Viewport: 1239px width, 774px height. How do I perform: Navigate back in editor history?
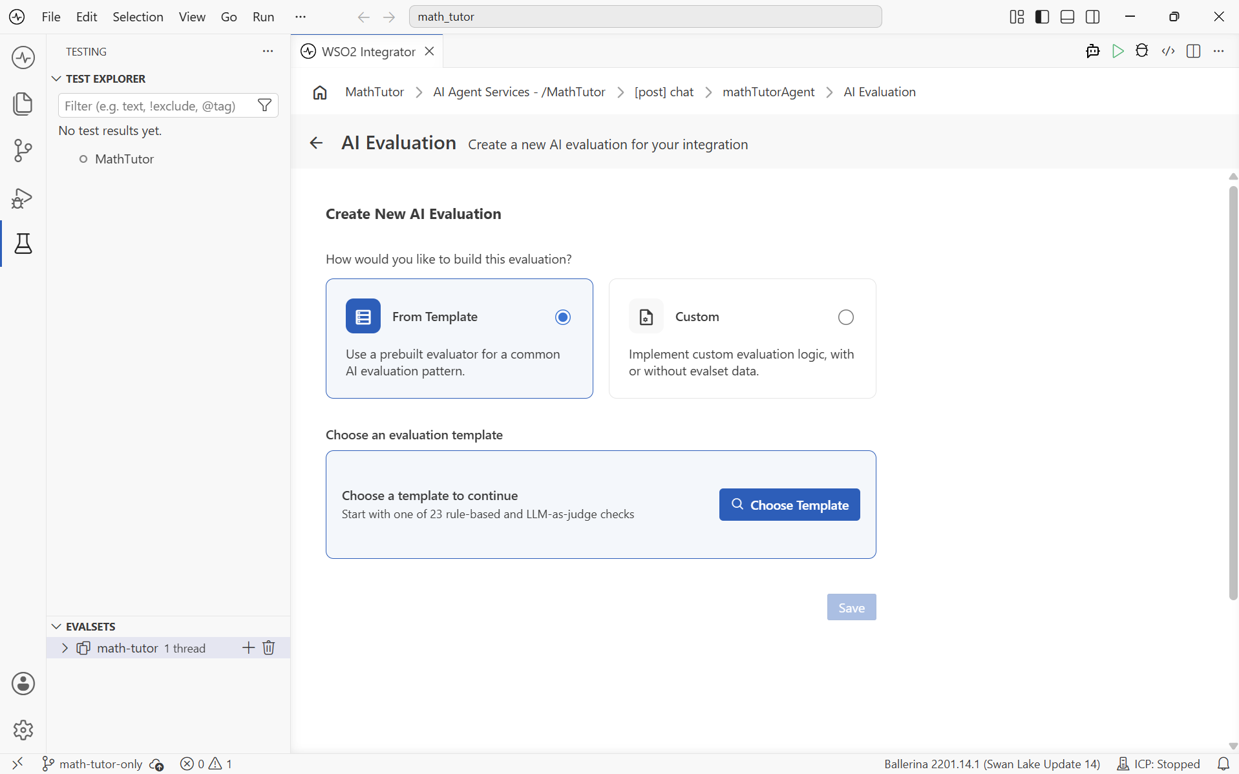click(x=364, y=17)
